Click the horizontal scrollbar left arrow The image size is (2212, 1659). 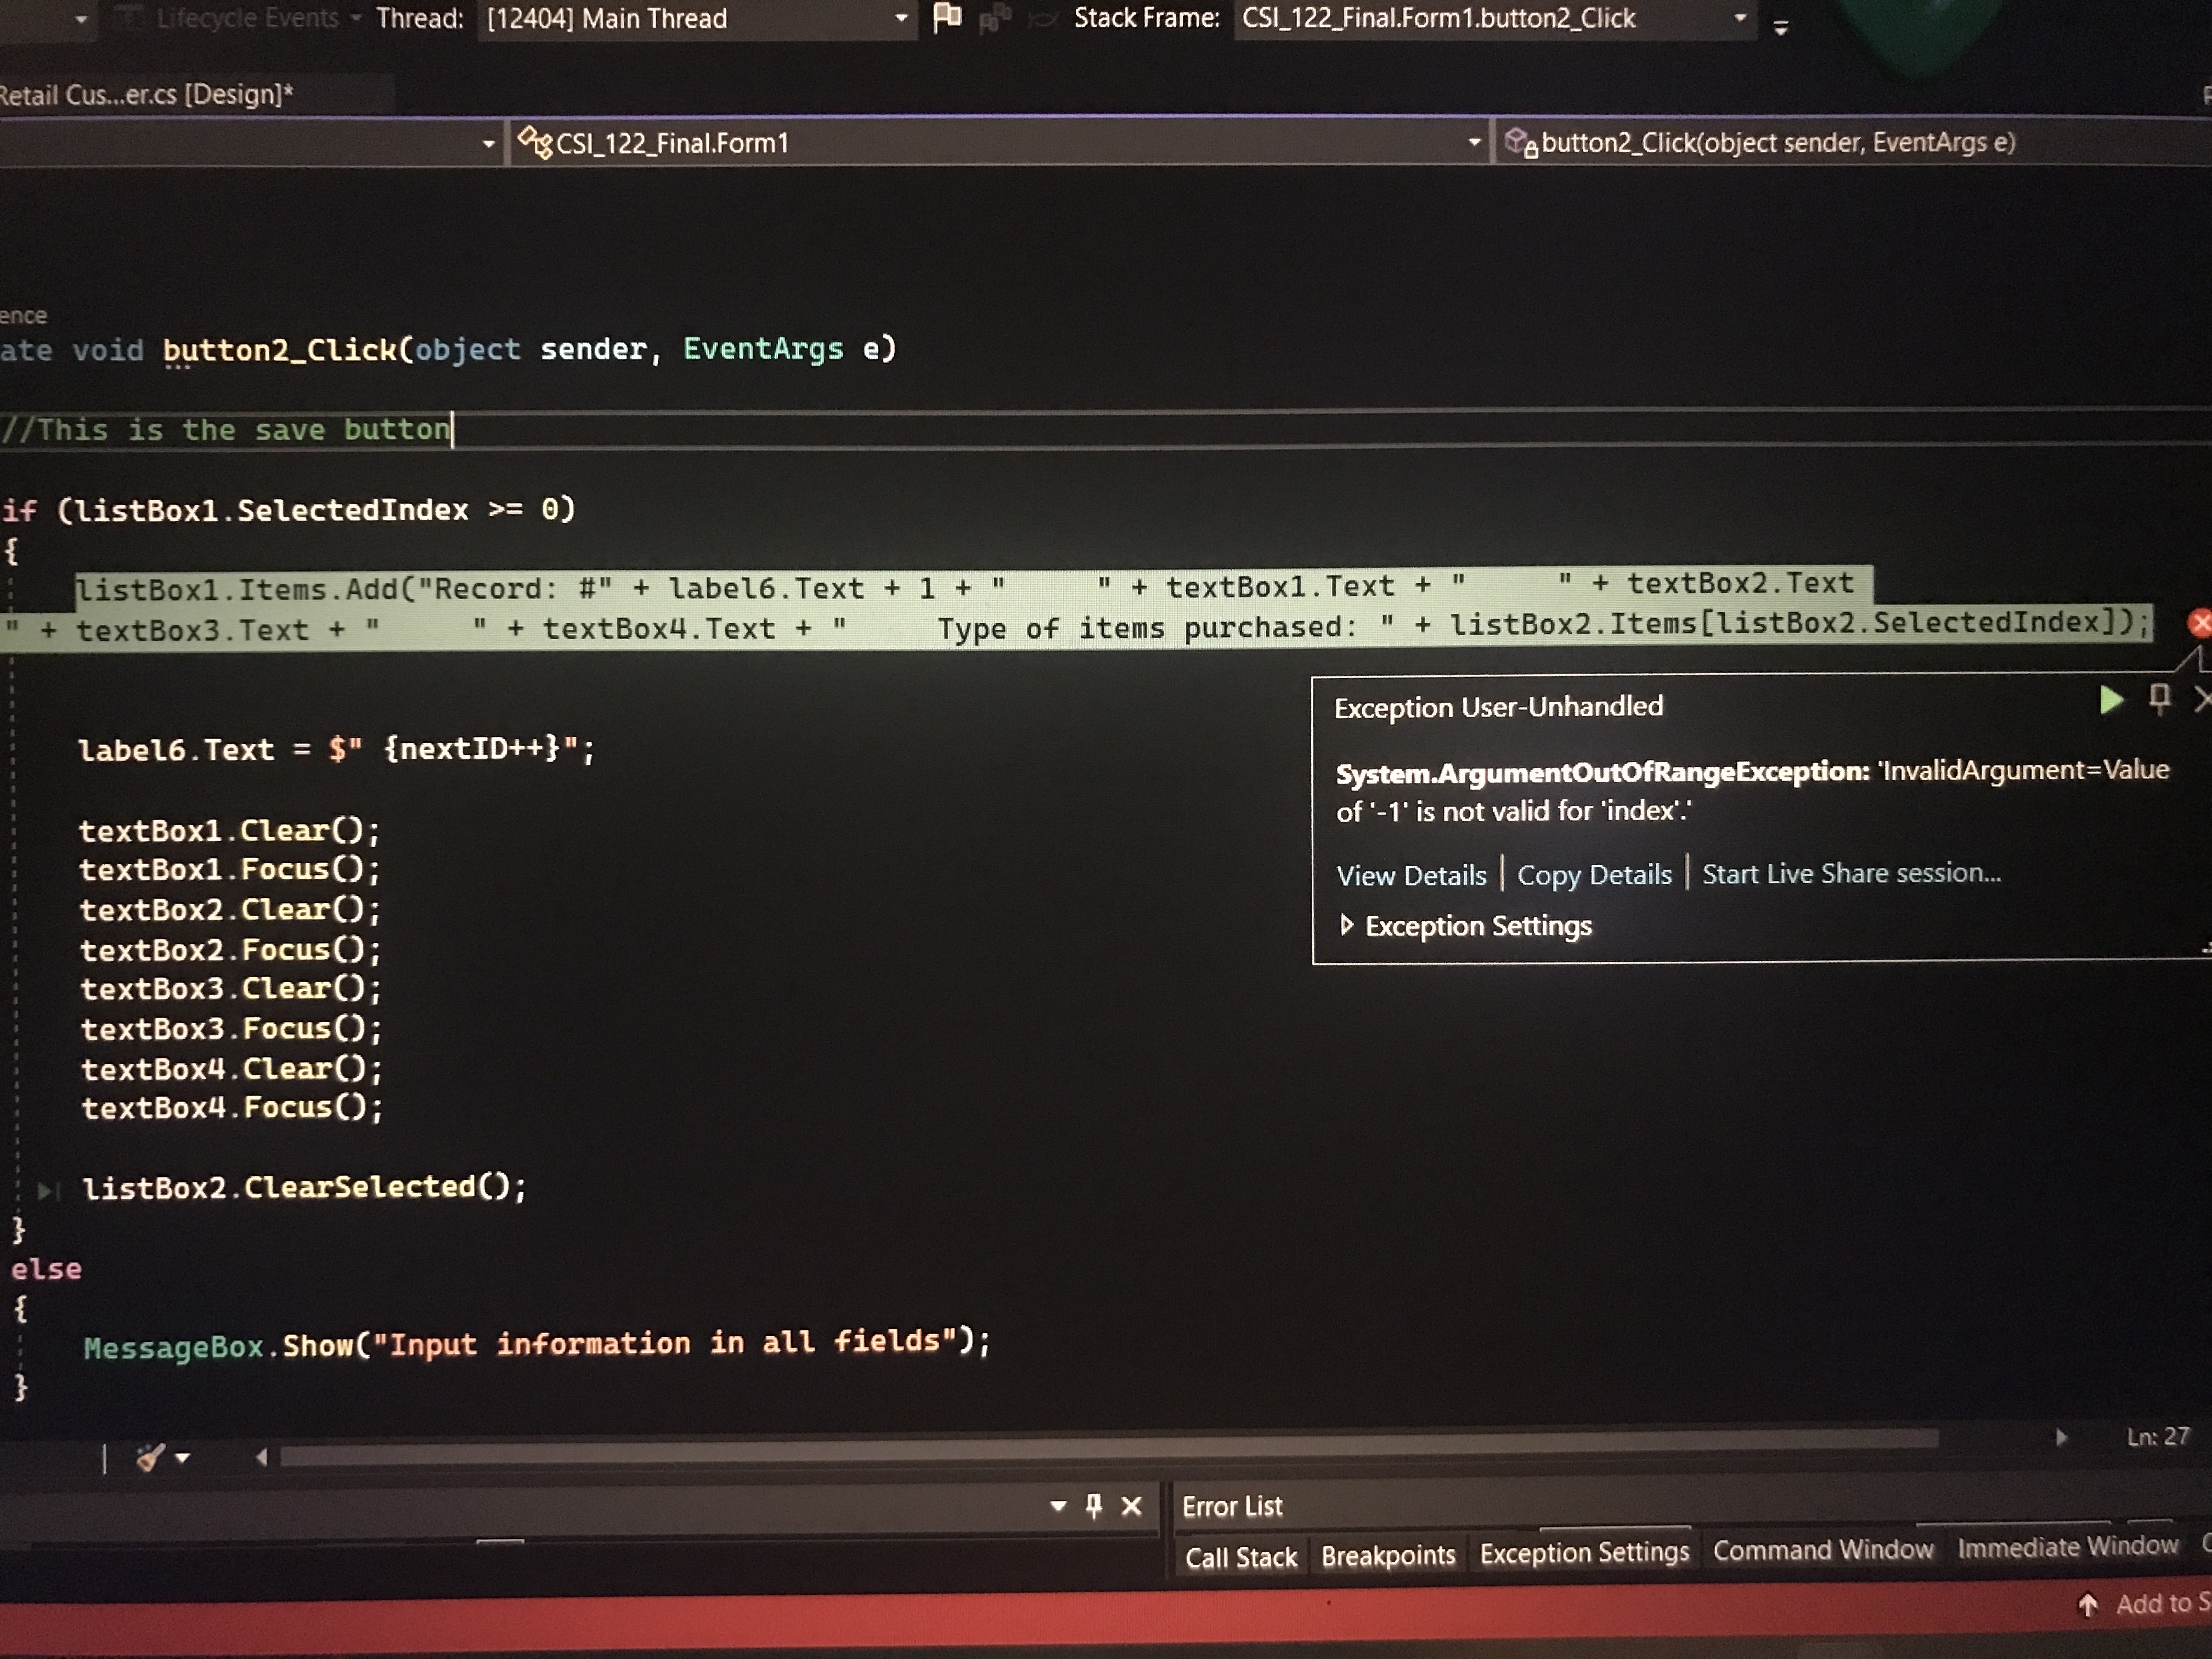[261, 1457]
